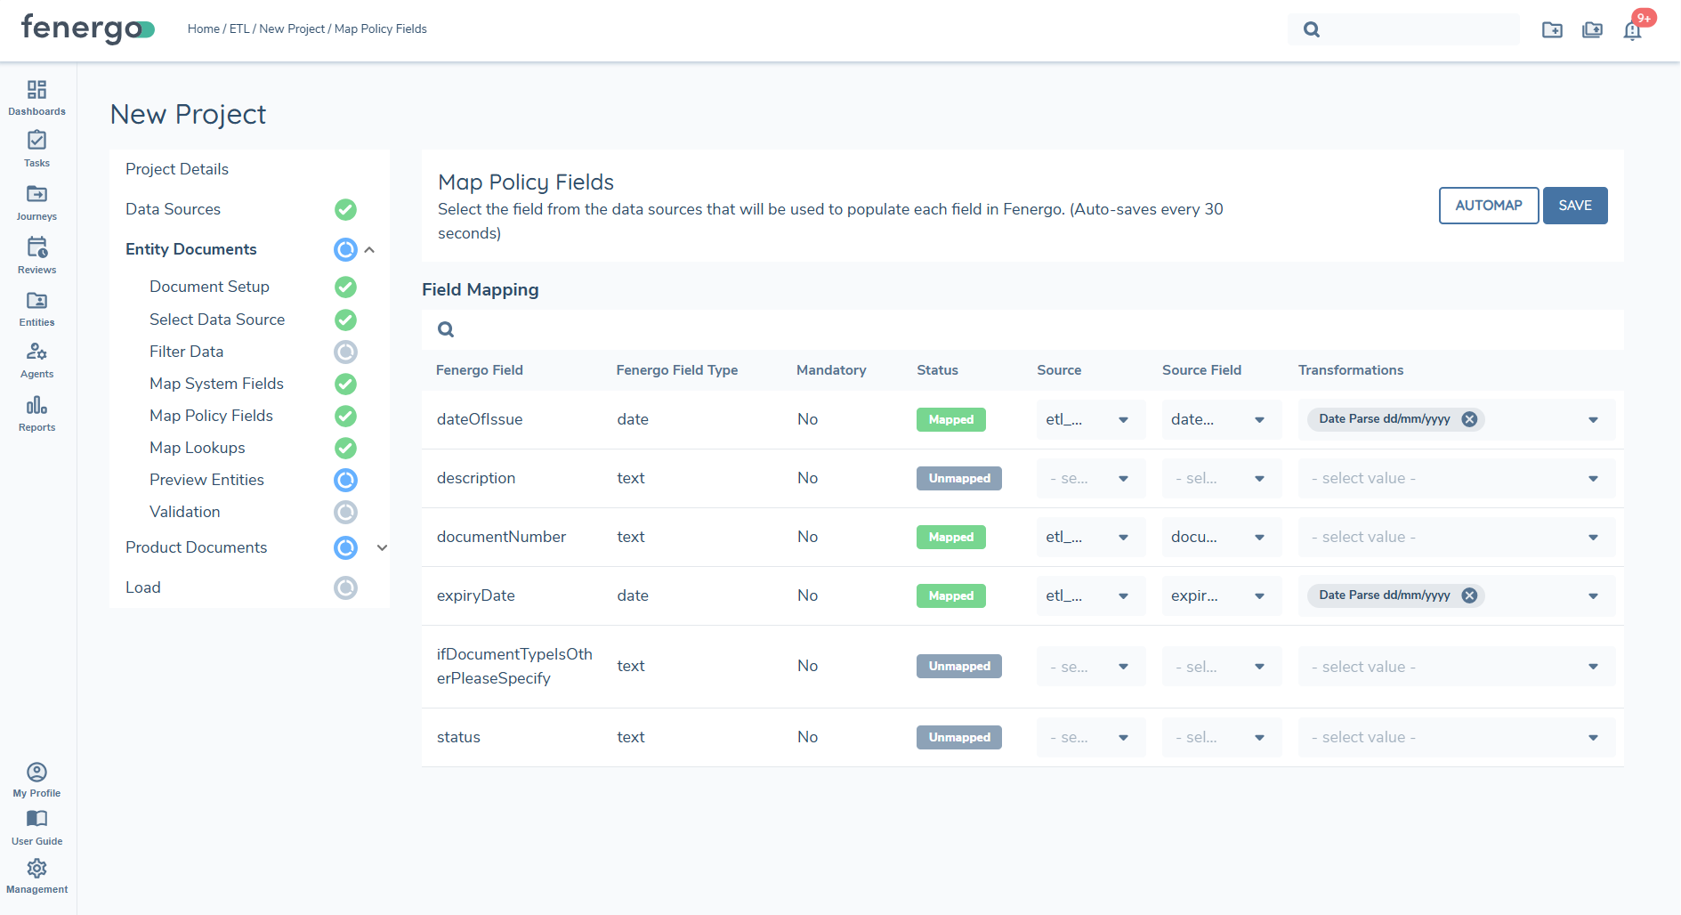Open the Agents section

[36, 359]
